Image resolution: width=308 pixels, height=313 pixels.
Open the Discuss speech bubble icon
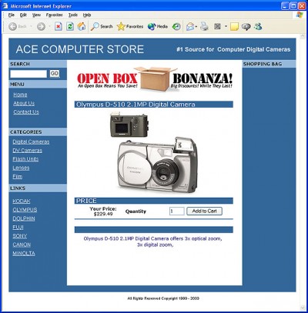(246, 26)
